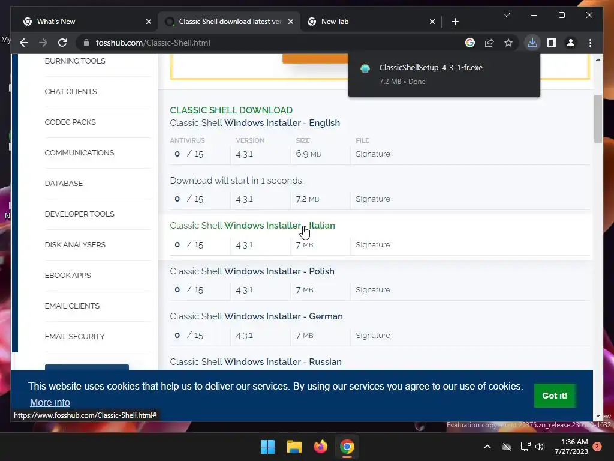The height and width of the screenshot is (461, 614).
Task: Open File Explorer from taskbar
Action: coord(294,447)
